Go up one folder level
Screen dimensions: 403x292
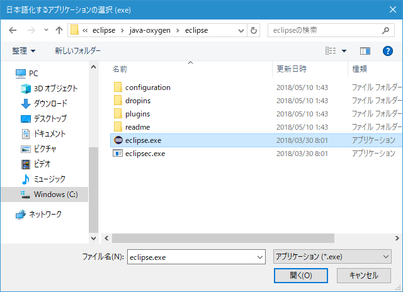pyautogui.click(x=59, y=30)
